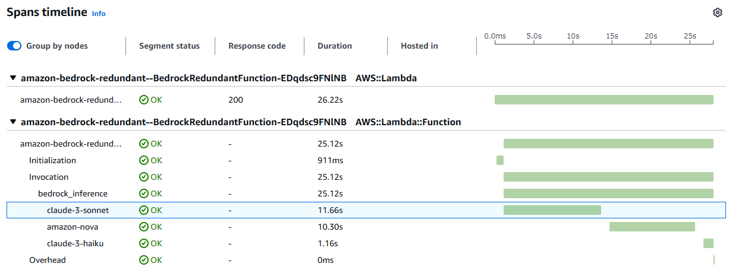
Task: Click the Invocation span name
Action: pyautogui.click(x=49, y=177)
